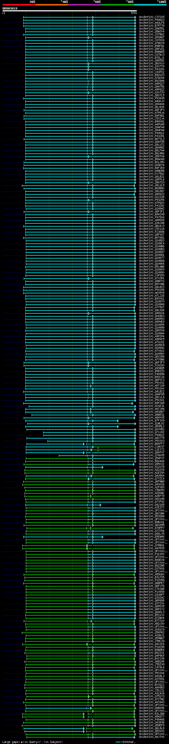169x744 pixels.
Task: Select the UniRef100_Q944U4 label
Action: tap(152, 104)
